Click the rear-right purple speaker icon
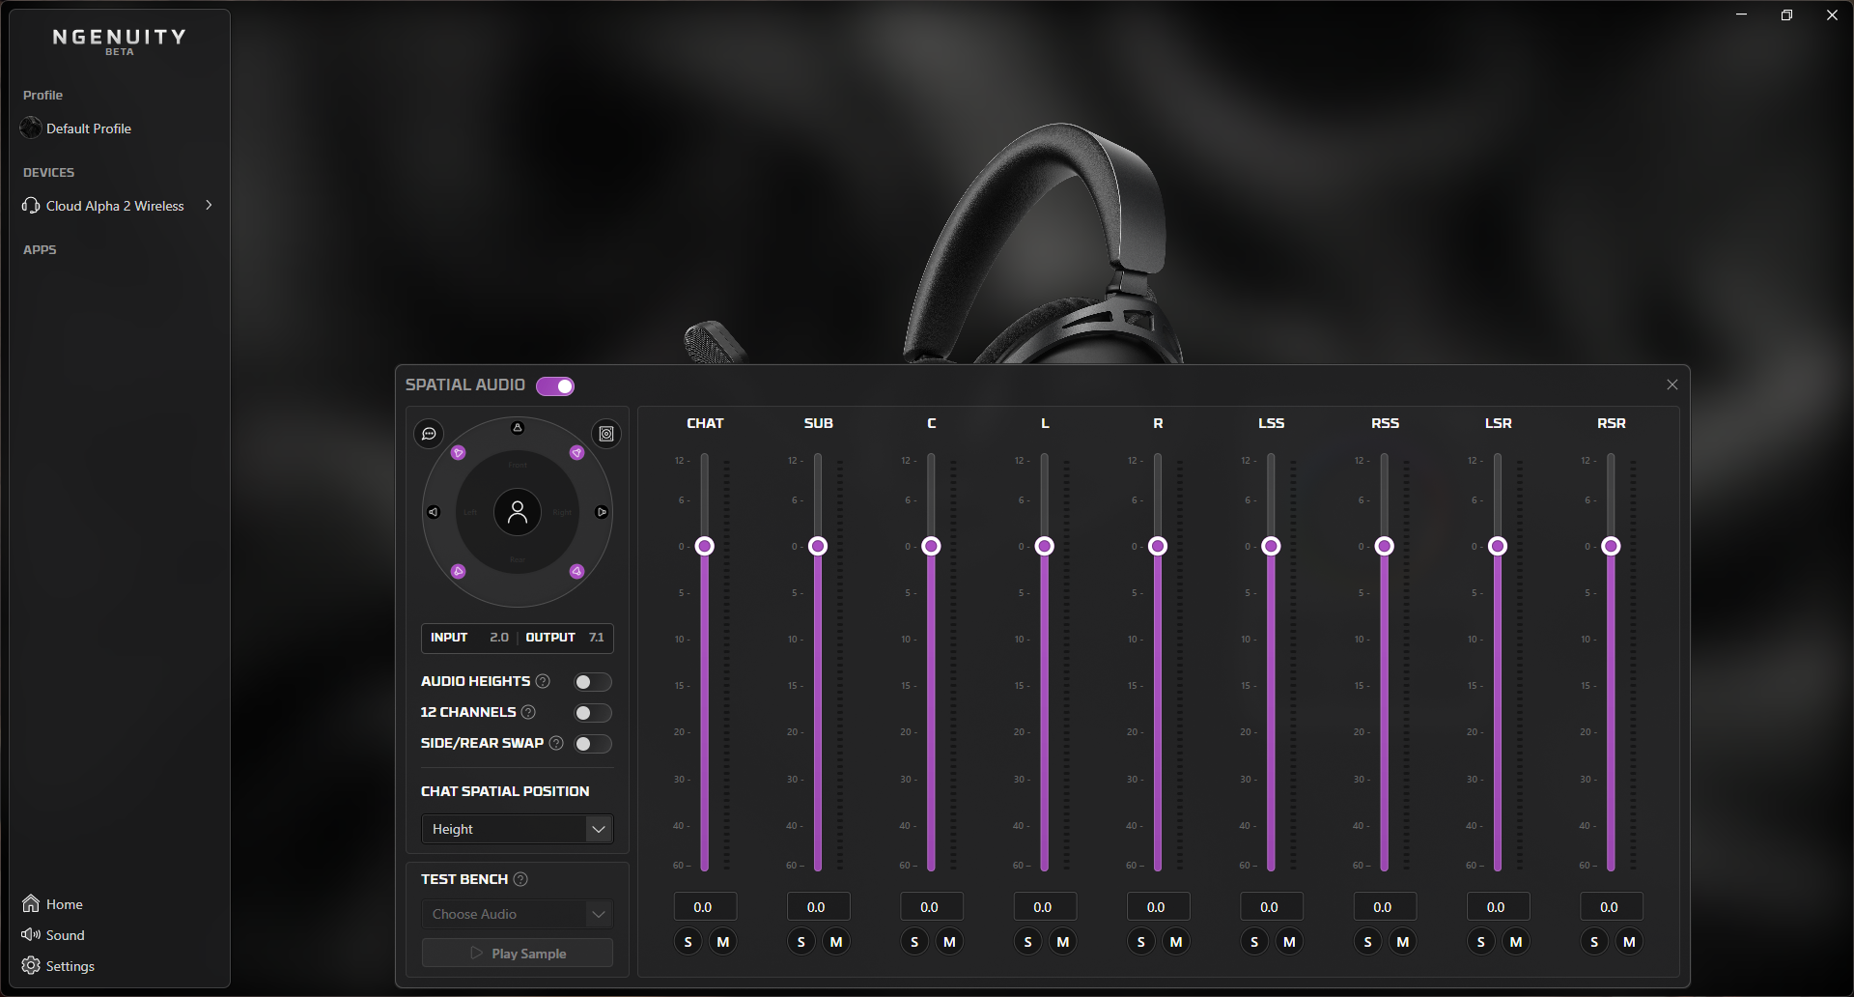This screenshot has height=997, width=1854. 577,571
